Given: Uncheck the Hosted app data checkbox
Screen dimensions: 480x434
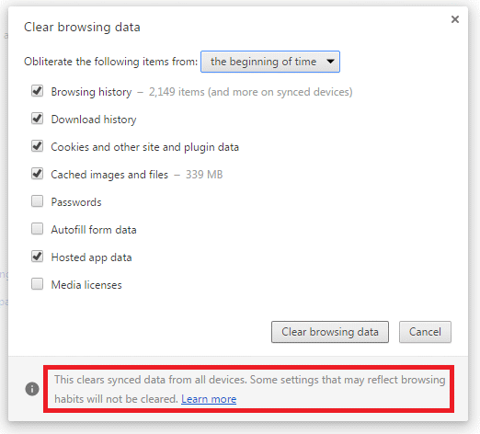Looking at the screenshot, I should [x=37, y=257].
